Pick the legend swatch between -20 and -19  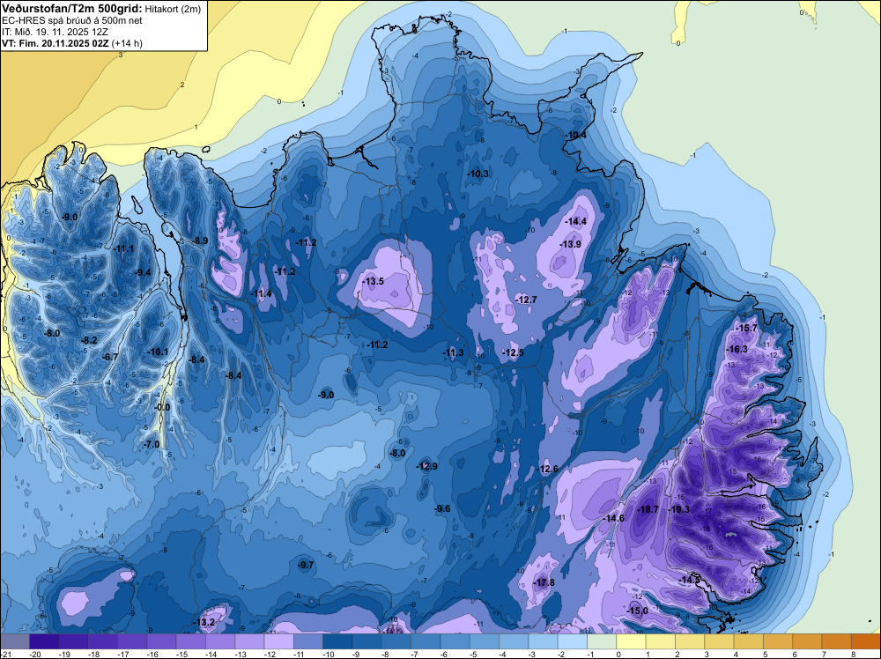click(44, 641)
